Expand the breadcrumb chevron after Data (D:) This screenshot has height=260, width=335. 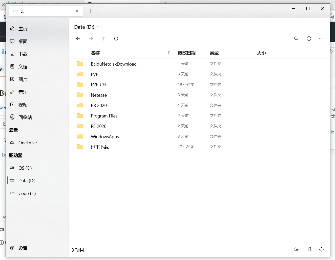(x=98, y=27)
